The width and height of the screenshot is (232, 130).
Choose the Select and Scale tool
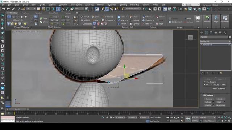click(x=67, y=9)
